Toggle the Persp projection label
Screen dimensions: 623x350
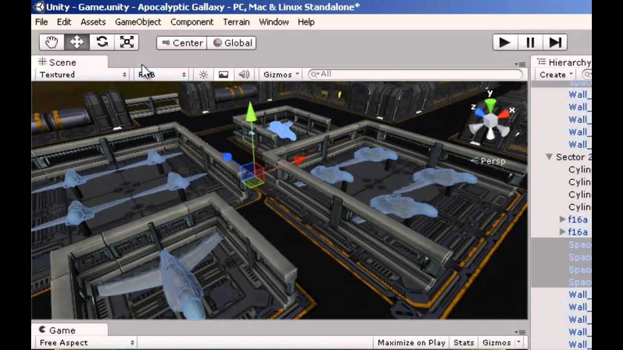488,161
